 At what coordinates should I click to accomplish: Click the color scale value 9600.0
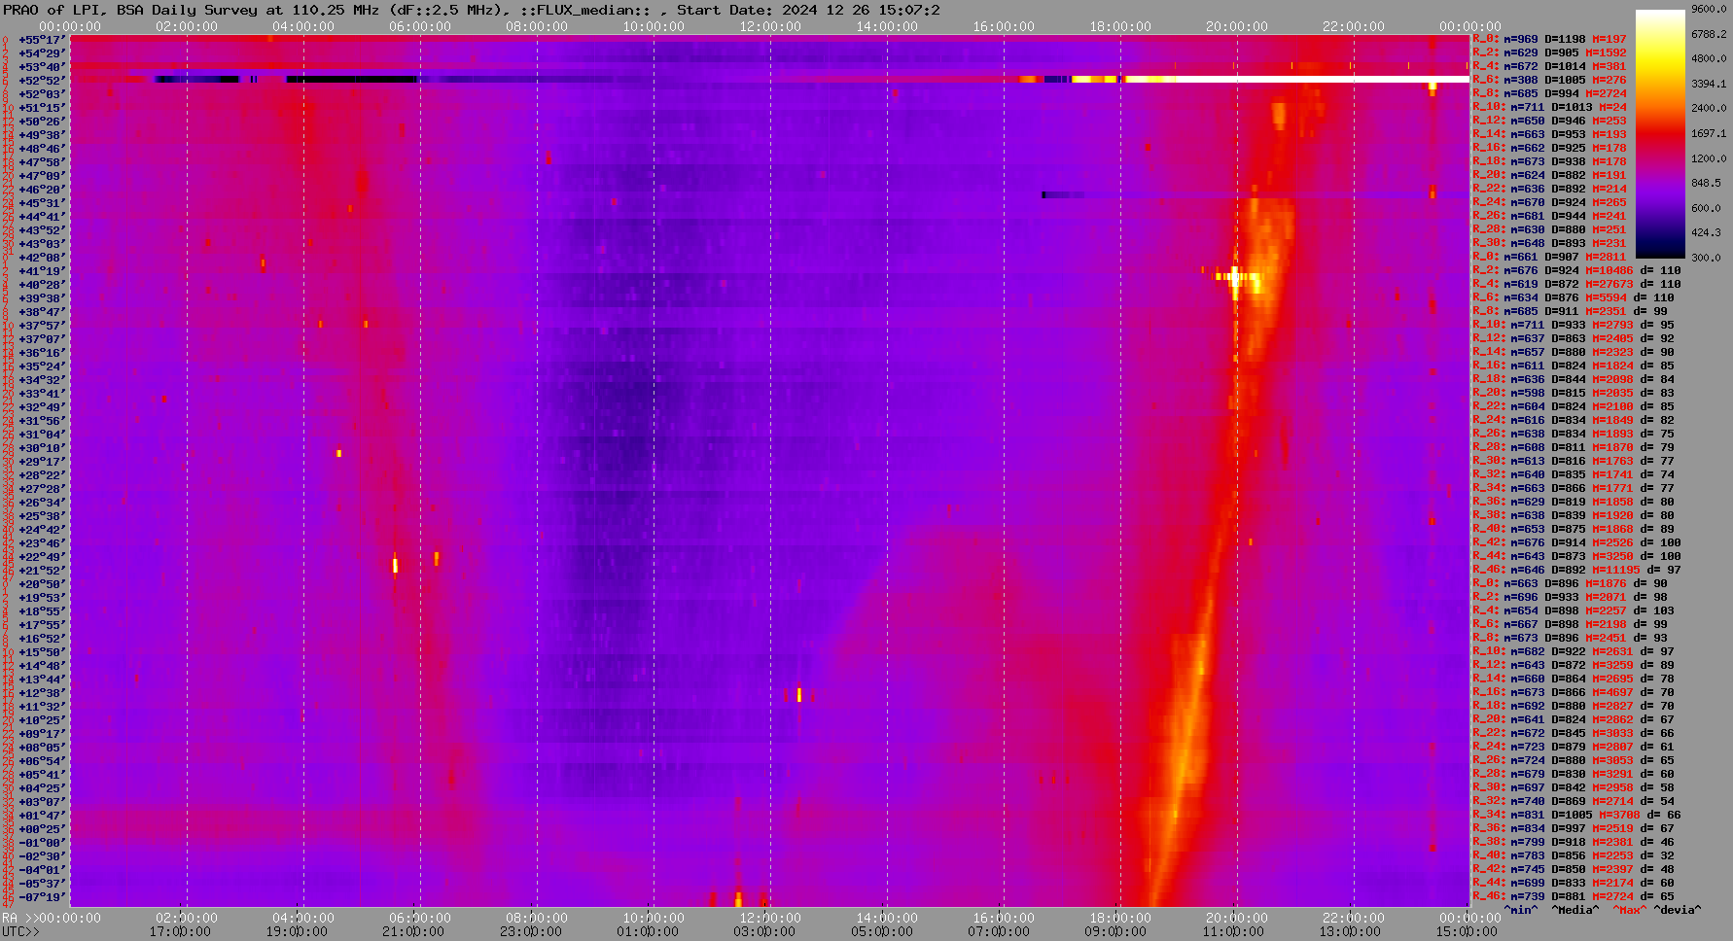click(x=1710, y=9)
